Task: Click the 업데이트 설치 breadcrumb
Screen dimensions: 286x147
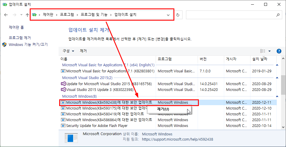Action: (x=125, y=15)
